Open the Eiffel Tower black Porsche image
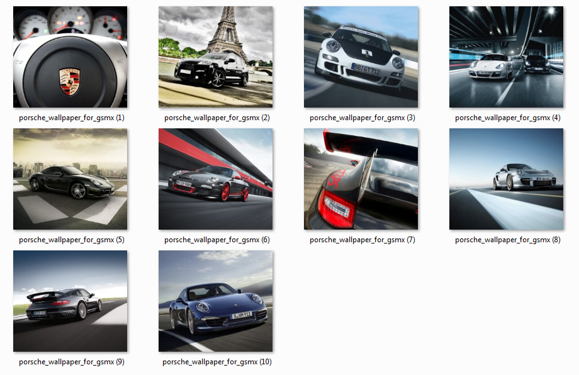579x375 pixels. (215, 57)
